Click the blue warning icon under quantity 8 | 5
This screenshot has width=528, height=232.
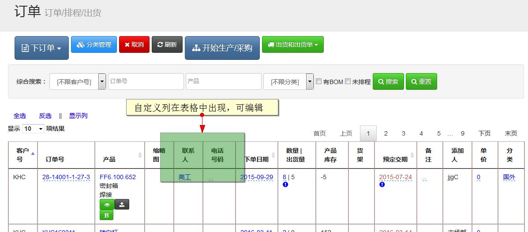click(x=285, y=184)
